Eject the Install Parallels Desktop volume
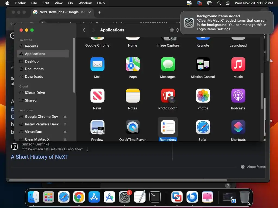Viewport: 278px width, 208px height. pyautogui.click(x=65, y=124)
